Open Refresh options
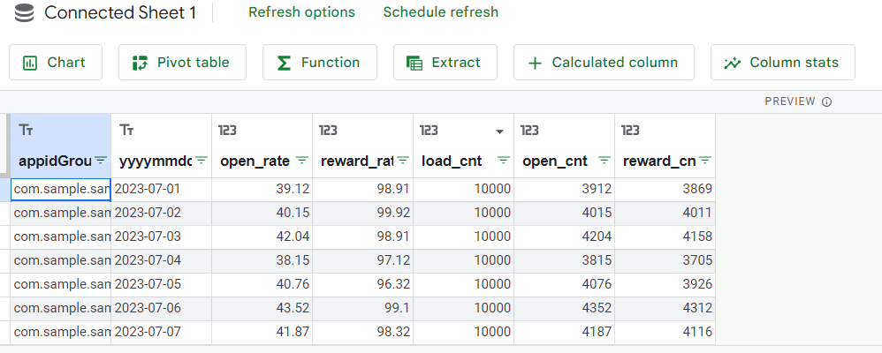This screenshot has width=882, height=353. [301, 12]
